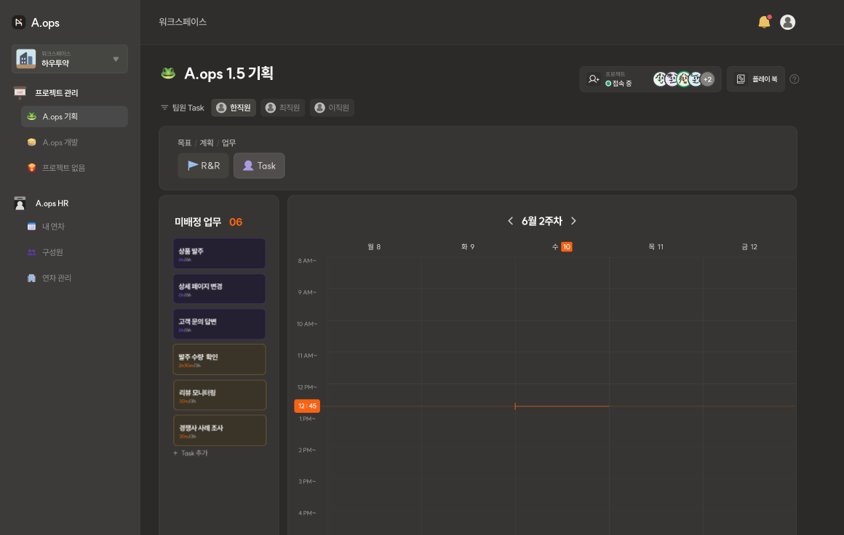Switch to the Task tab

[x=259, y=166]
